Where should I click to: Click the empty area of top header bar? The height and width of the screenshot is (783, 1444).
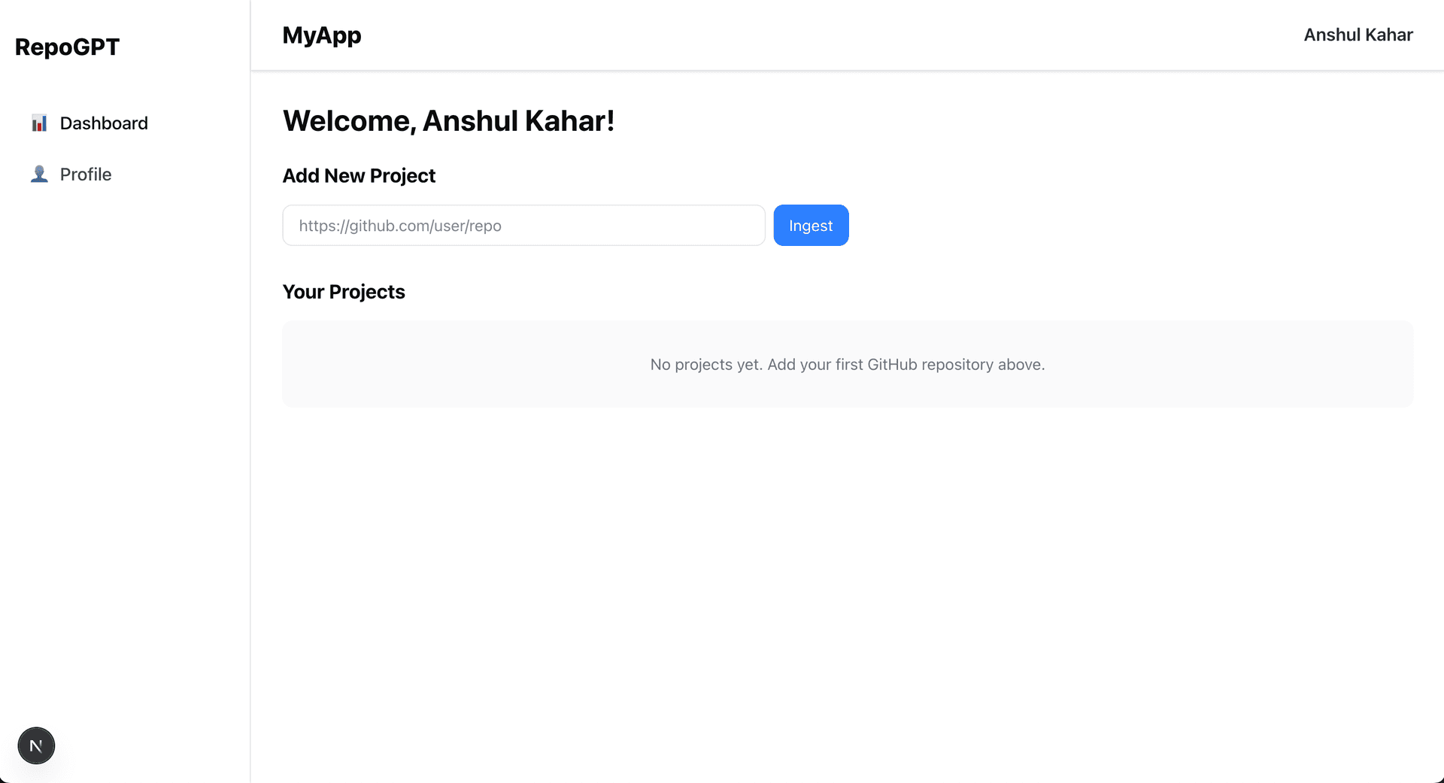coord(827,35)
